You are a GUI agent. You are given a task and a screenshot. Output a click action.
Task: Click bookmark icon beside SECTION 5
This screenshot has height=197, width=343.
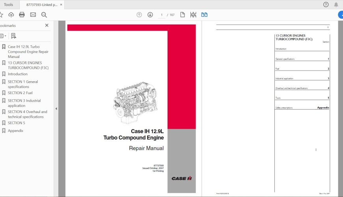point(4,123)
